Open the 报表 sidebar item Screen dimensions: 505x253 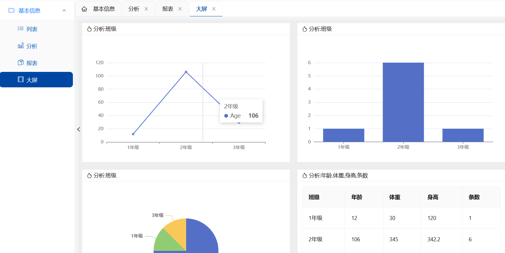tap(36, 63)
